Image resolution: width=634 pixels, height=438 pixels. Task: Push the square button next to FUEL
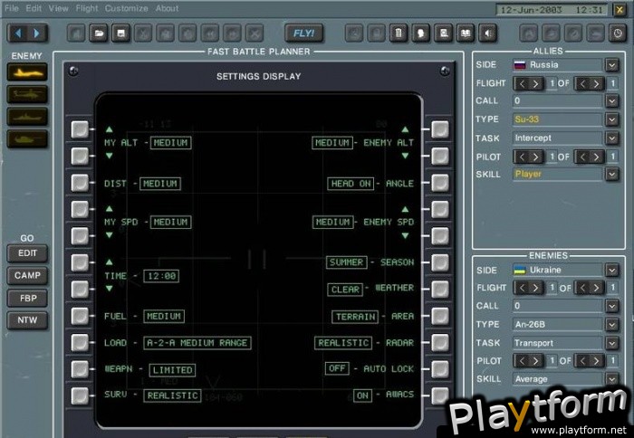pyautogui.click(x=80, y=316)
